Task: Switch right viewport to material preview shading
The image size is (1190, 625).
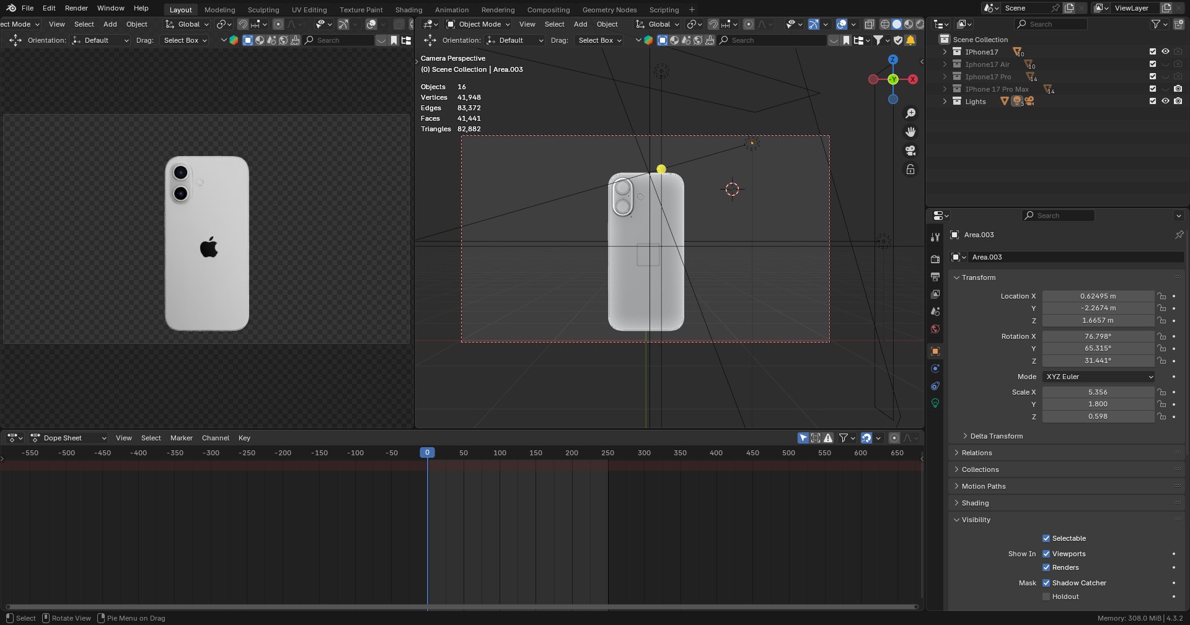Action: point(908,24)
